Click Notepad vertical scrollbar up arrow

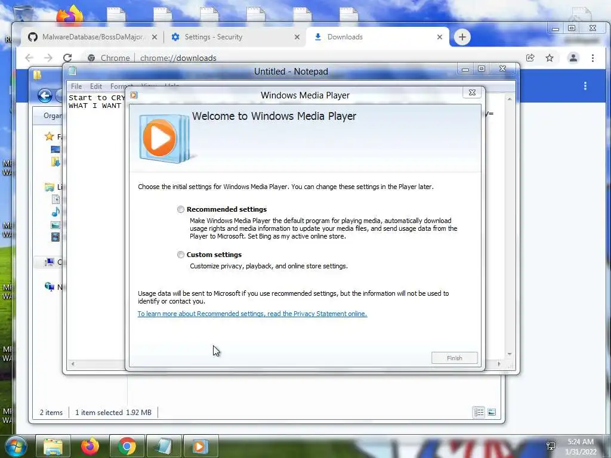coord(510,99)
